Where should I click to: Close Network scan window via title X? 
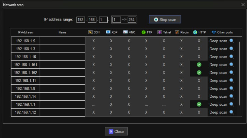(x=243, y=5)
